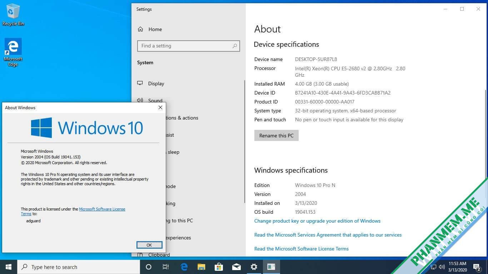Screen dimensions: 488x274
Task: Click Change product key or upgrade link
Action: pyautogui.click(x=317, y=221)
